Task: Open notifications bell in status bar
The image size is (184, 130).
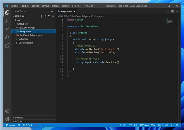Action: [177, 125]
